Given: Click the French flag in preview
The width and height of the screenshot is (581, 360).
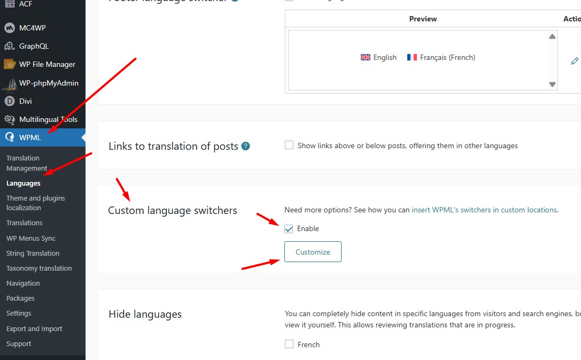Looking at the screenshot, I should pyautogui.click(x=412, y=57).
